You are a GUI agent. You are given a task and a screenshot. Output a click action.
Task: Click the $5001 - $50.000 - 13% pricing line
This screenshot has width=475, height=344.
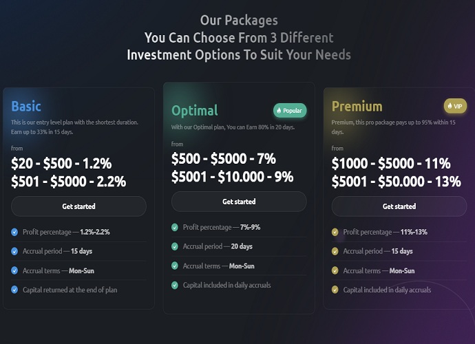pos(397,182)
